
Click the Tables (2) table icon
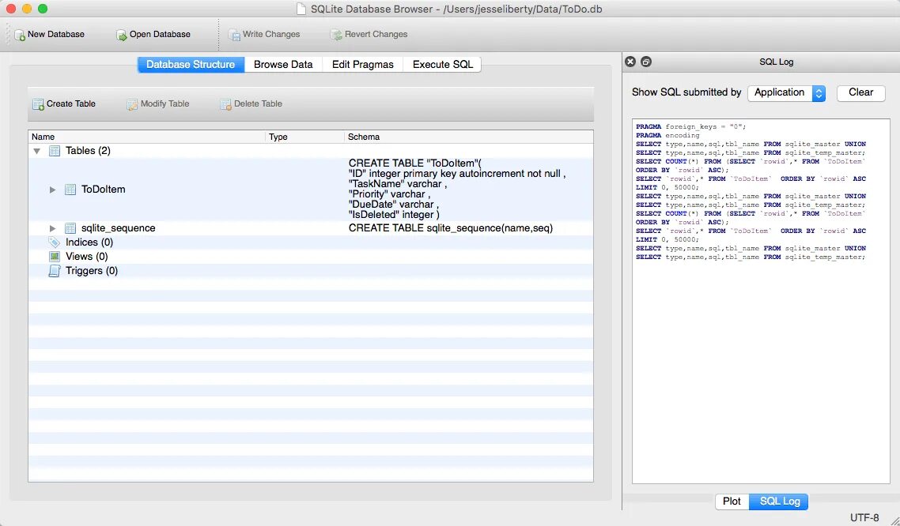(55, 151)
